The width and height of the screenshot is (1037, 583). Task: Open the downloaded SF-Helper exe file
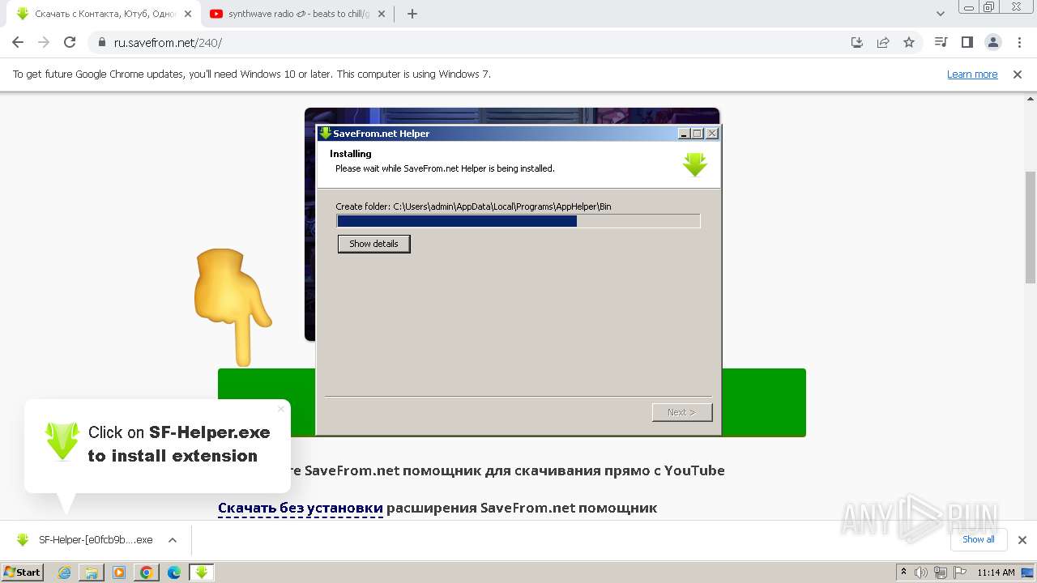(x=85, y=540)
